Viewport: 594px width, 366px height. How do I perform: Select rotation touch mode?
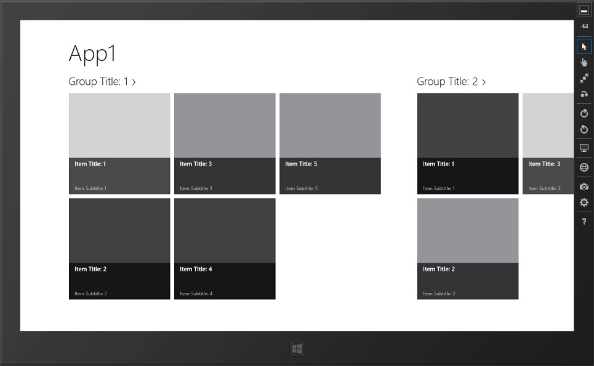click(x=584, y=94)
